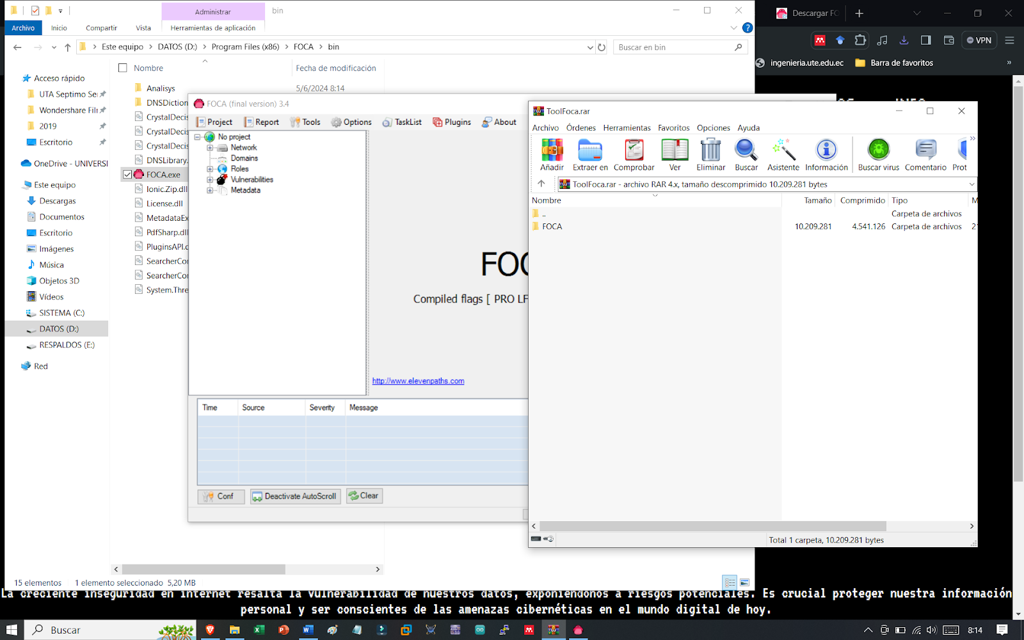Image resolution: width=1024 pixels, height=640 pixels.
Task: Click Deactivate AutoScroll button
Action: [294, 496]
